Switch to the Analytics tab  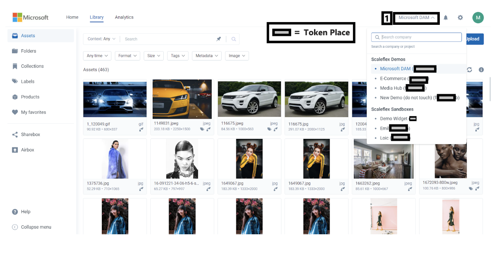(x=124, y=17)
